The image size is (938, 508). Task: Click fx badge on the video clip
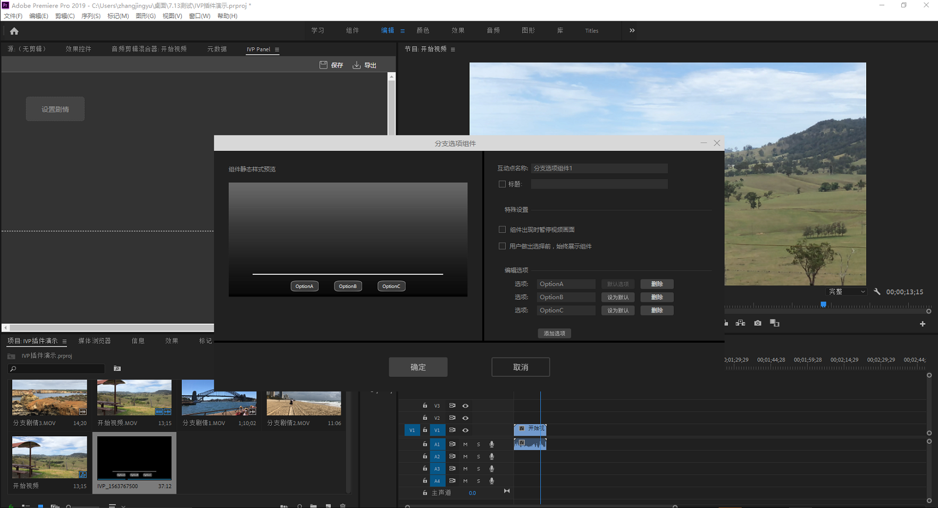click(x=522, y=428)
